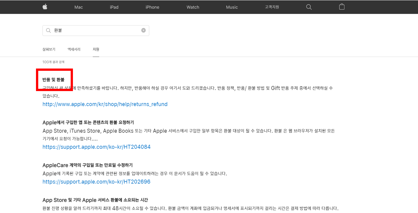Image resolution: width=418 pixels, height=213 pixels.
Task: Click the search field containing 환불
Action: click(96, 31)
